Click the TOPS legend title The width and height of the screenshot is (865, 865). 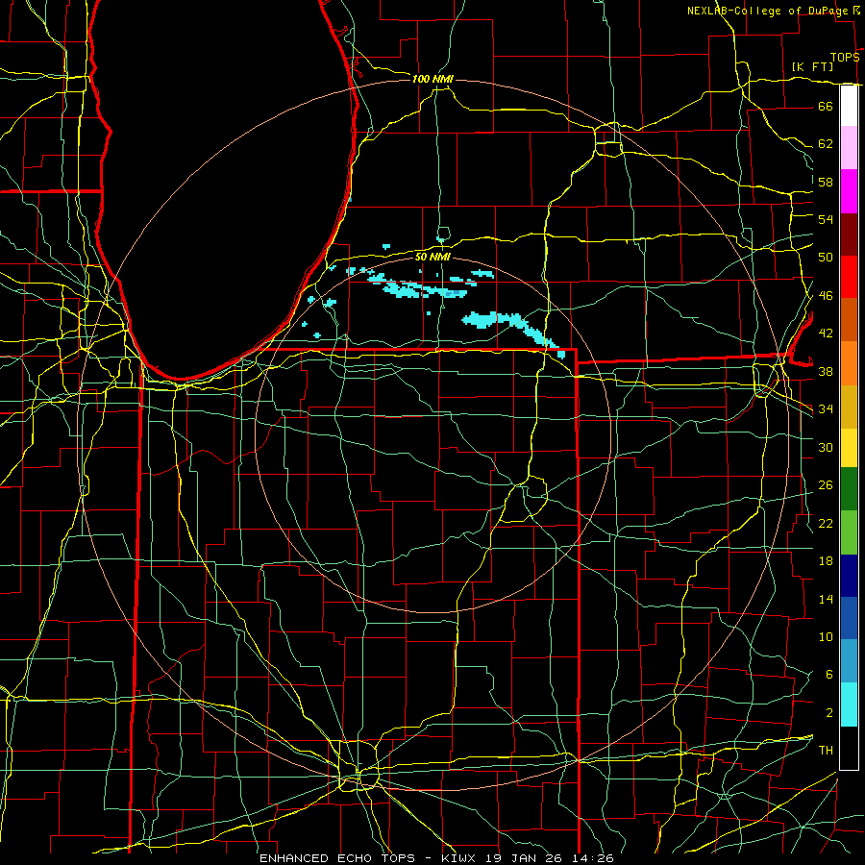pos(845,57)
